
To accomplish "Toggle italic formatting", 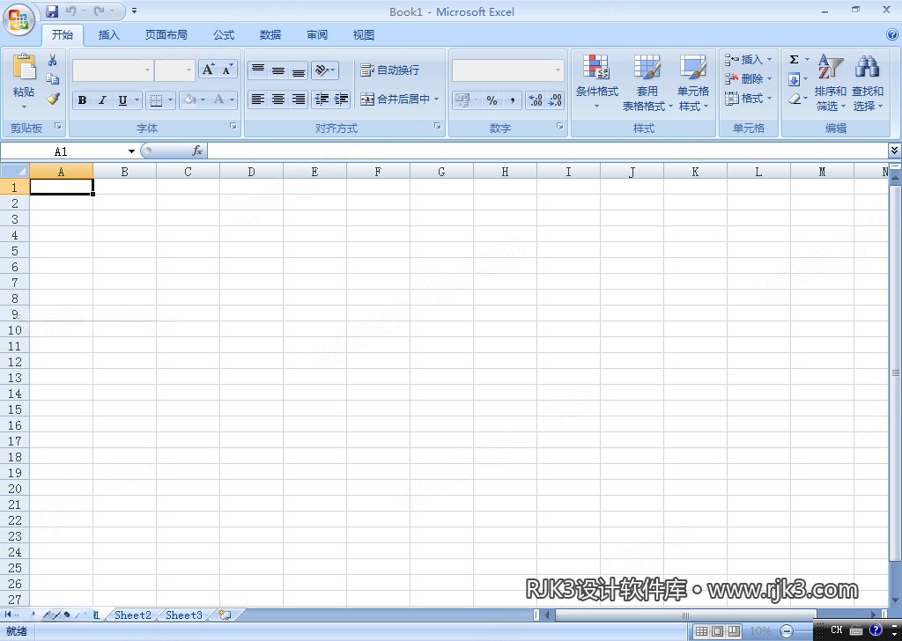I will (102, 100).
